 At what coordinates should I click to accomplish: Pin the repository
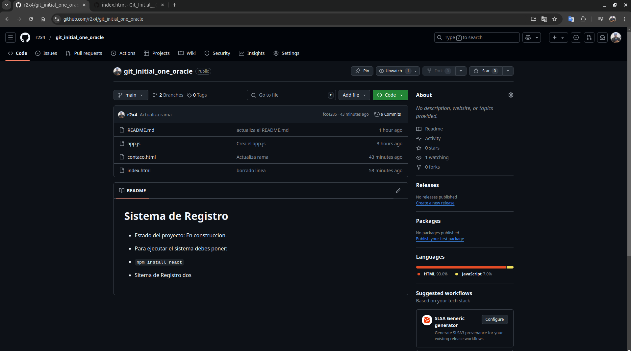[x=362, y=71]
